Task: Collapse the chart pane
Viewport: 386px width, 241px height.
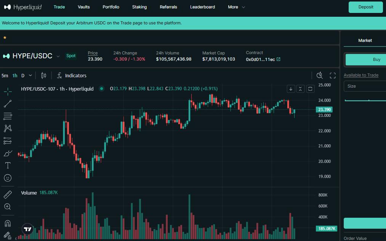Action: click(300, 89)
